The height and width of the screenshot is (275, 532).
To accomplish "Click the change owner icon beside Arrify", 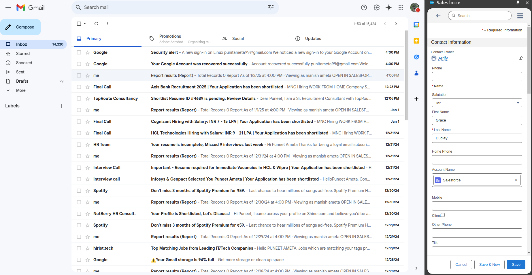I will tap(521, 58).
